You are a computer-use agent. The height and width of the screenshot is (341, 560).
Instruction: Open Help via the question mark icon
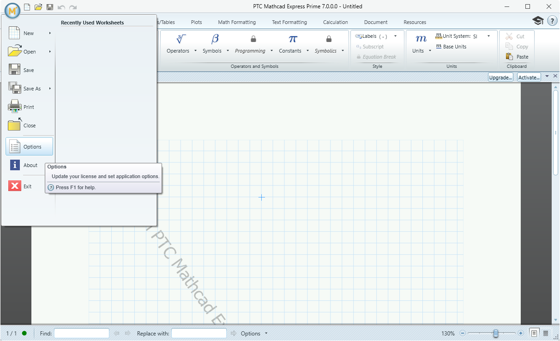pos(552,21)
